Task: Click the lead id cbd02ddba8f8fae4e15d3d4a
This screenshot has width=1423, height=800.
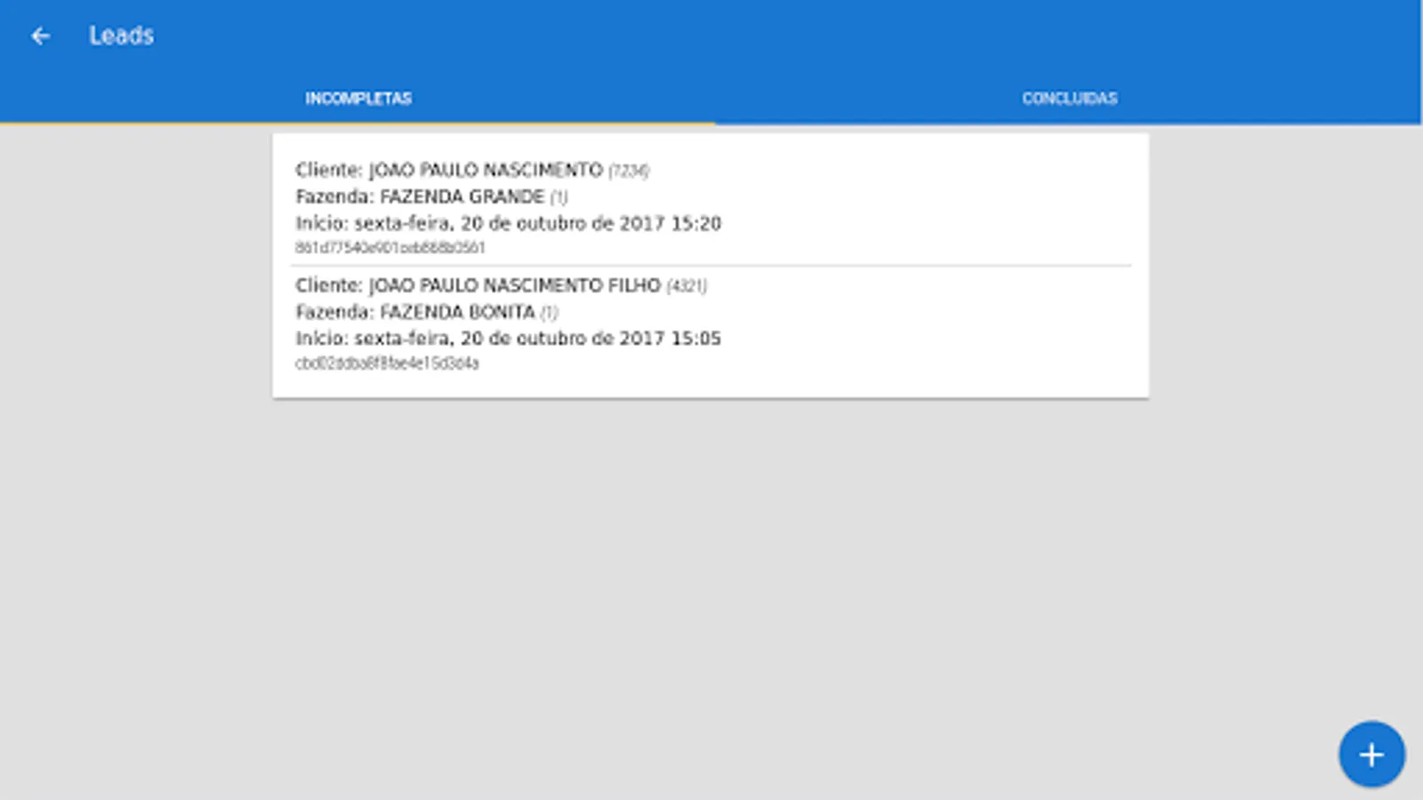Action: pyautogui.click(x=389, y=364)
